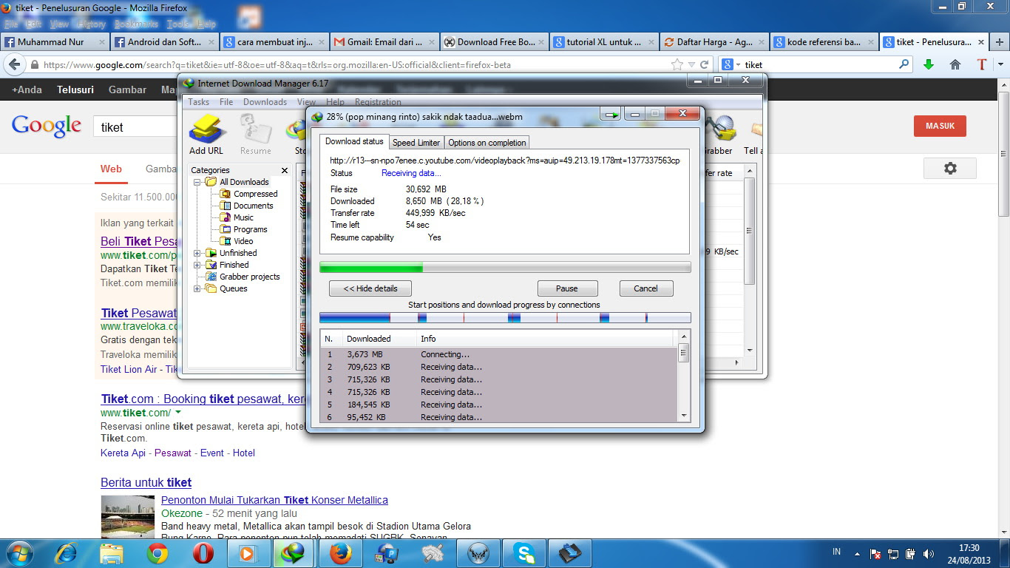Click the red T toolbar icon in Firefox
This screenshot has height=568, width=1010.
coord(982,64)
